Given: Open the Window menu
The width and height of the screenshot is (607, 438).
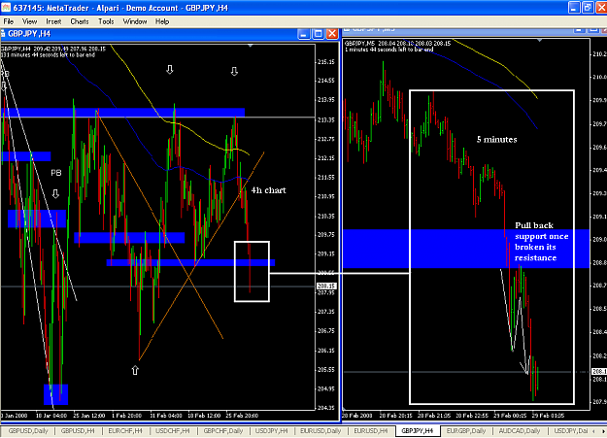Looking at the screenshot, I should [x=135, y=21].
